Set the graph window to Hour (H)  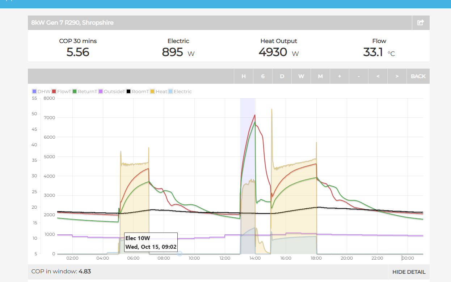(244, 76)
